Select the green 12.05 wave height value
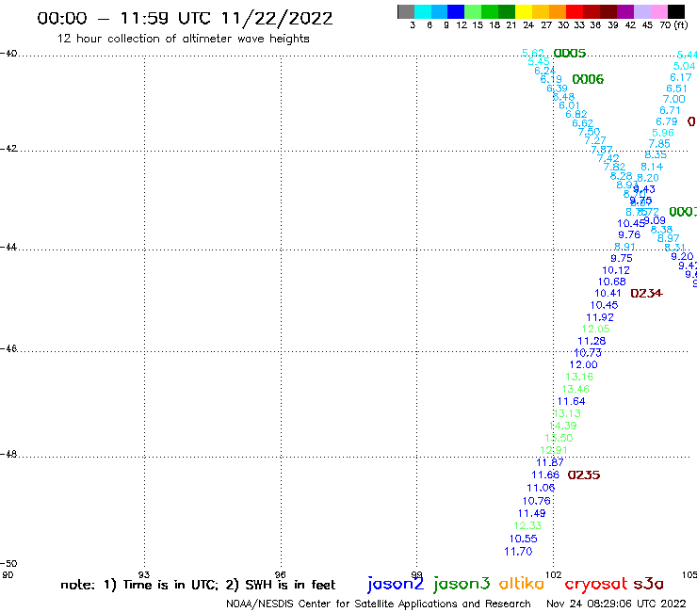Image resolution: width=697 pixels, height=612 pixels. point(595,330)
